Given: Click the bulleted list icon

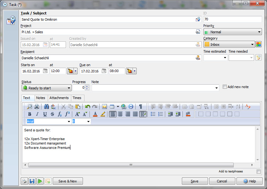Looking at the screenshot, I should pyautogui.click(x=153, y=114).
